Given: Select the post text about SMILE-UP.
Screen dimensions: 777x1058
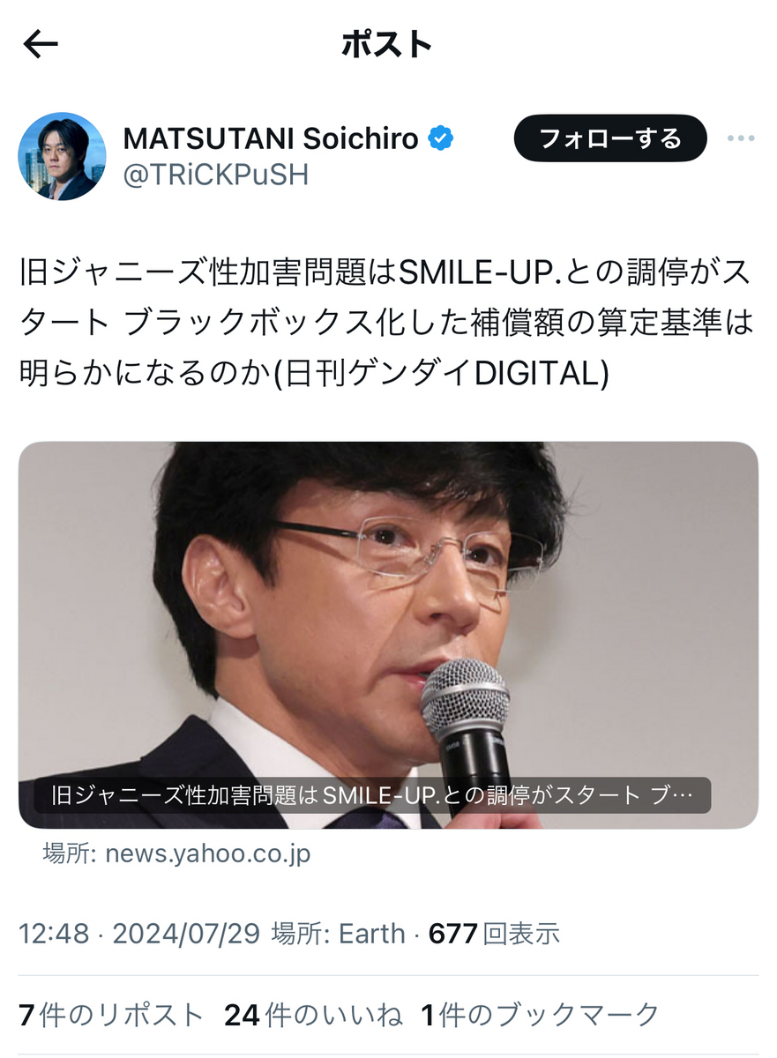Looking at the screenshot, I should coord(386,323).
